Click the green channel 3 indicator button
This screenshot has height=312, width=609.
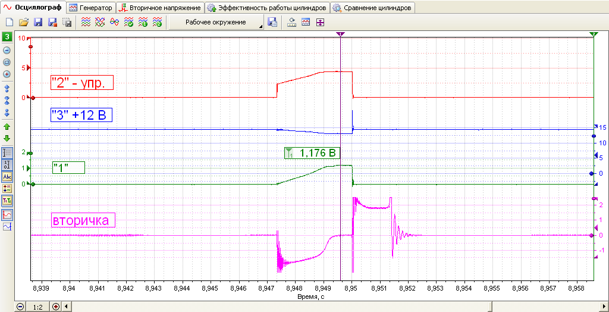pyautogui.click(x=7, y=38)
